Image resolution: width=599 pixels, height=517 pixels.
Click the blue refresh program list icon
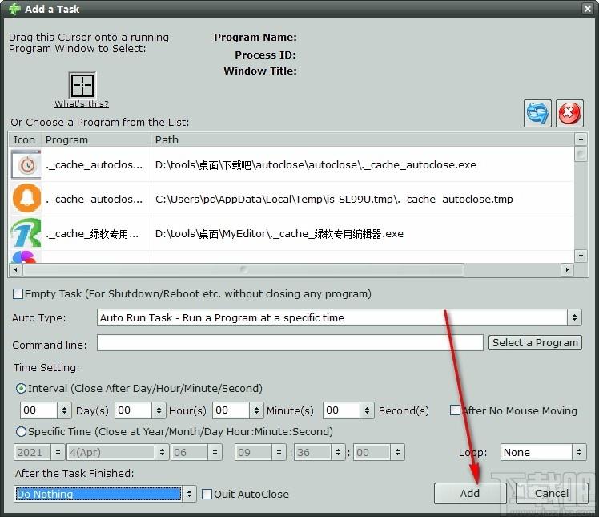(x=537, y=113)
